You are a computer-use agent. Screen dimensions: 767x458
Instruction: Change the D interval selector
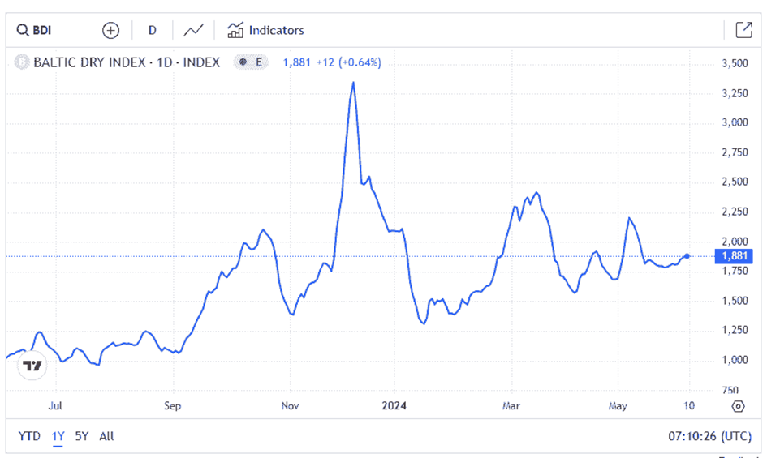click(x=152, y=30)
